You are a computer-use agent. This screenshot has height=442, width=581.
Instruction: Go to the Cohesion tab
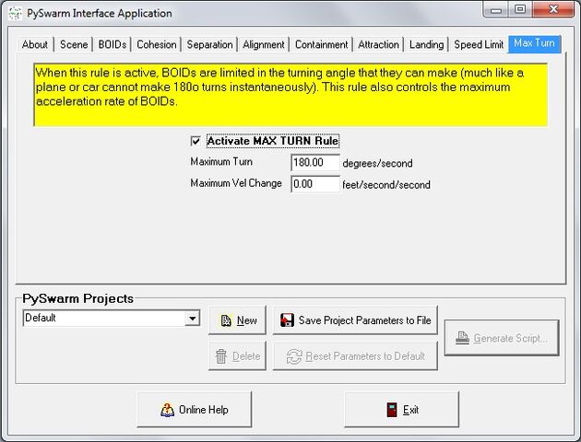157,45
